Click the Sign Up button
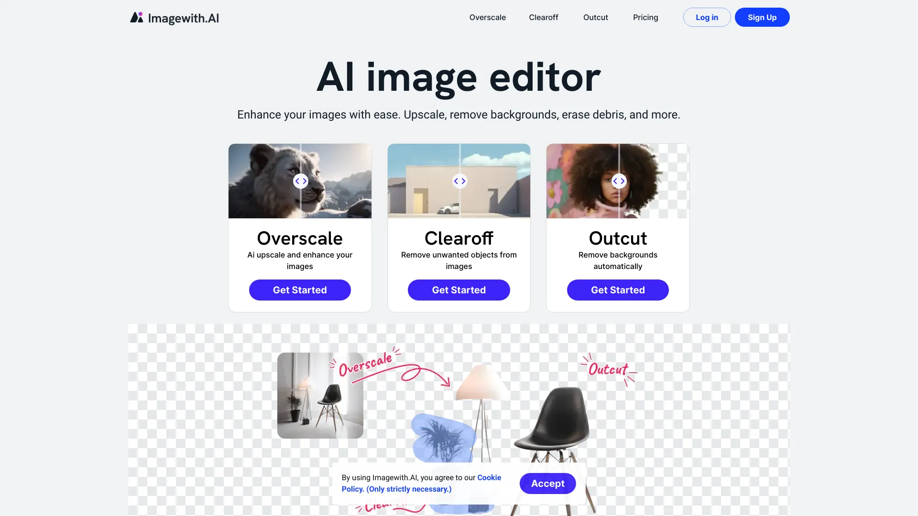 tap(762, 17)
